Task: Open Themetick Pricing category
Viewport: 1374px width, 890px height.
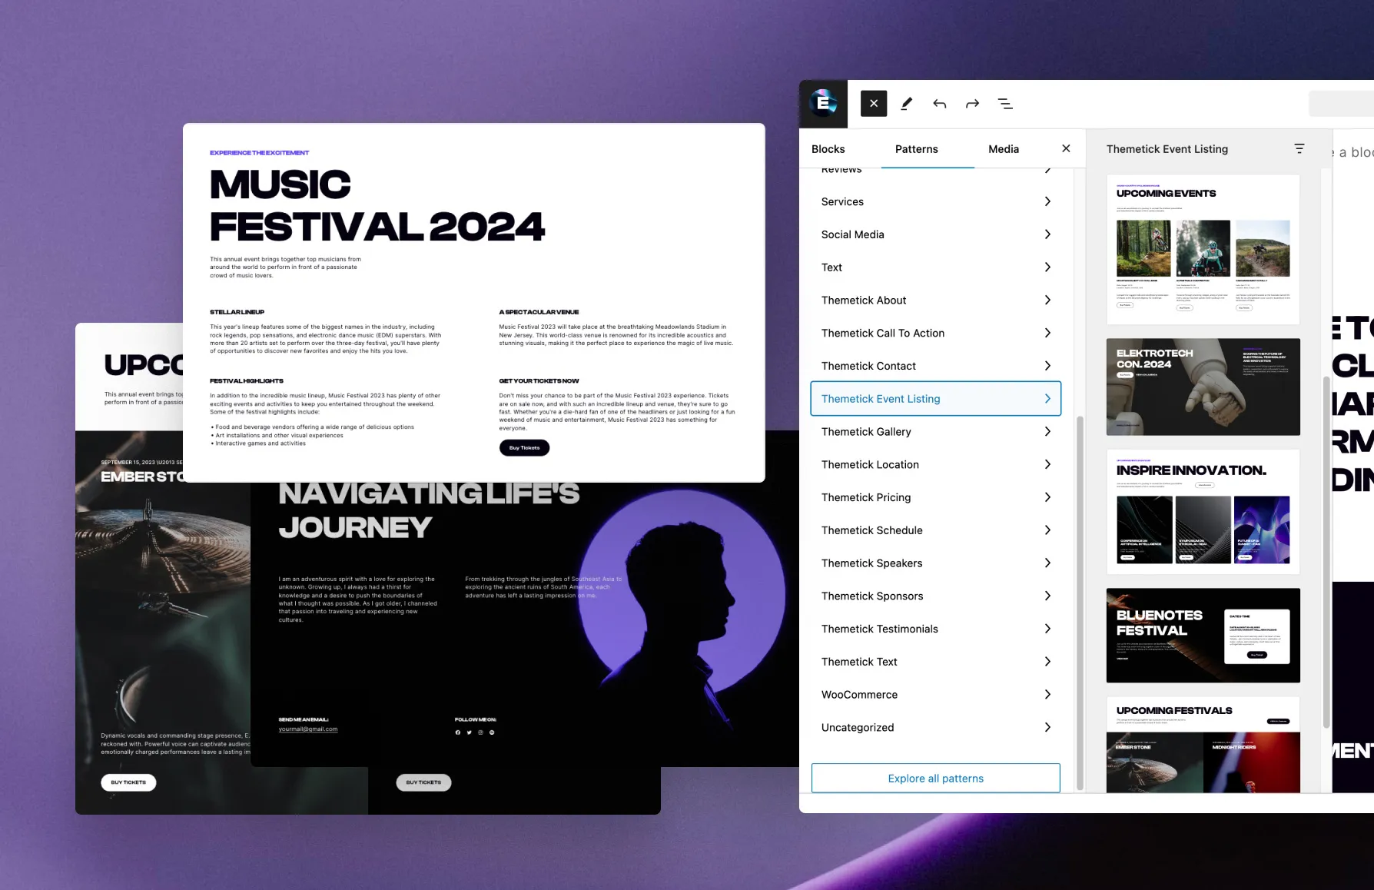Action: (935, 497)
